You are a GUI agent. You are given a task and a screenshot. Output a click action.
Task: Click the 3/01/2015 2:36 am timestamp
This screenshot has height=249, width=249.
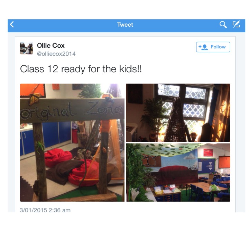pos(45,210)
